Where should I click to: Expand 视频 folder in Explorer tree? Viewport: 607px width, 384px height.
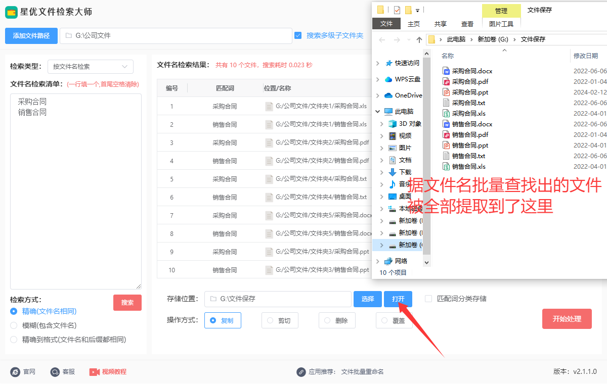pyautogui.click(x=382, y=136)
